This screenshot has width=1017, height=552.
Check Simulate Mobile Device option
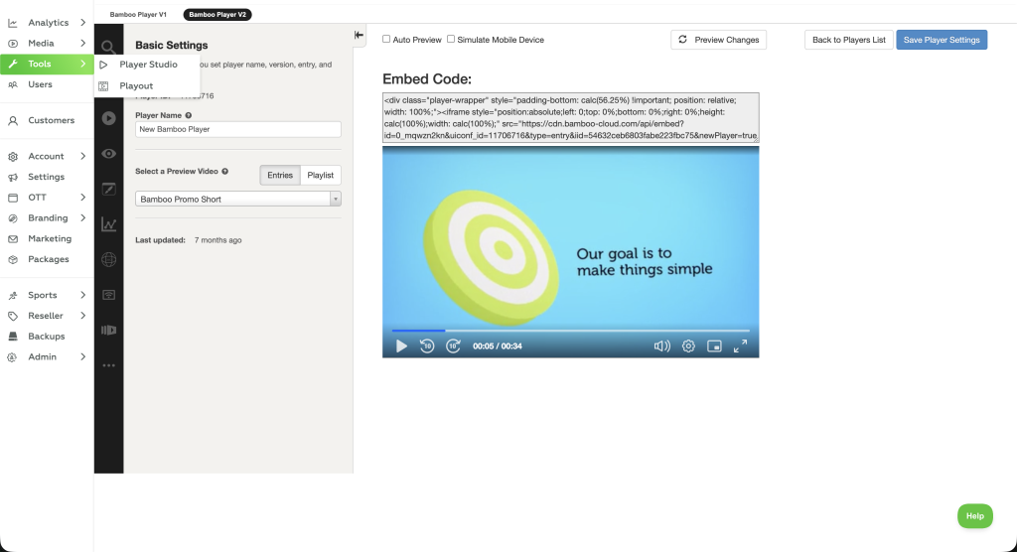(451, 40)
